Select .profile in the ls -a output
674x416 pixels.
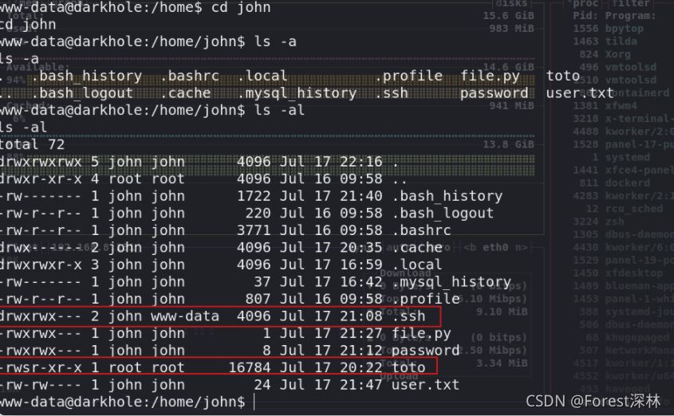(408, 76)
